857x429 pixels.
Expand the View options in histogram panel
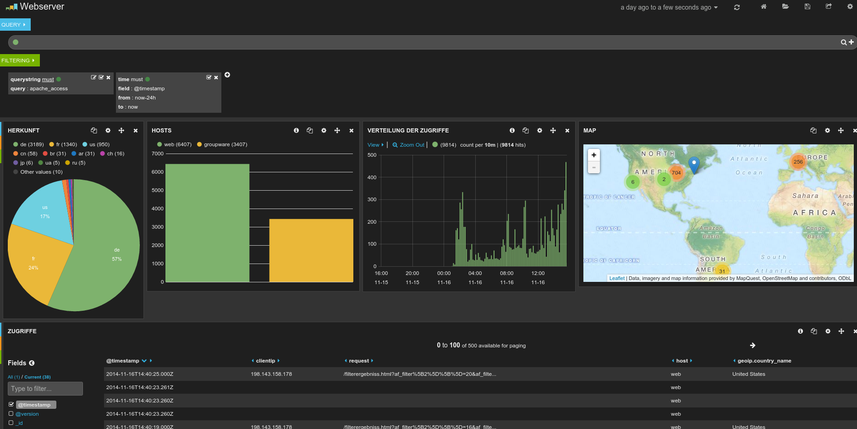click(375, 145)
